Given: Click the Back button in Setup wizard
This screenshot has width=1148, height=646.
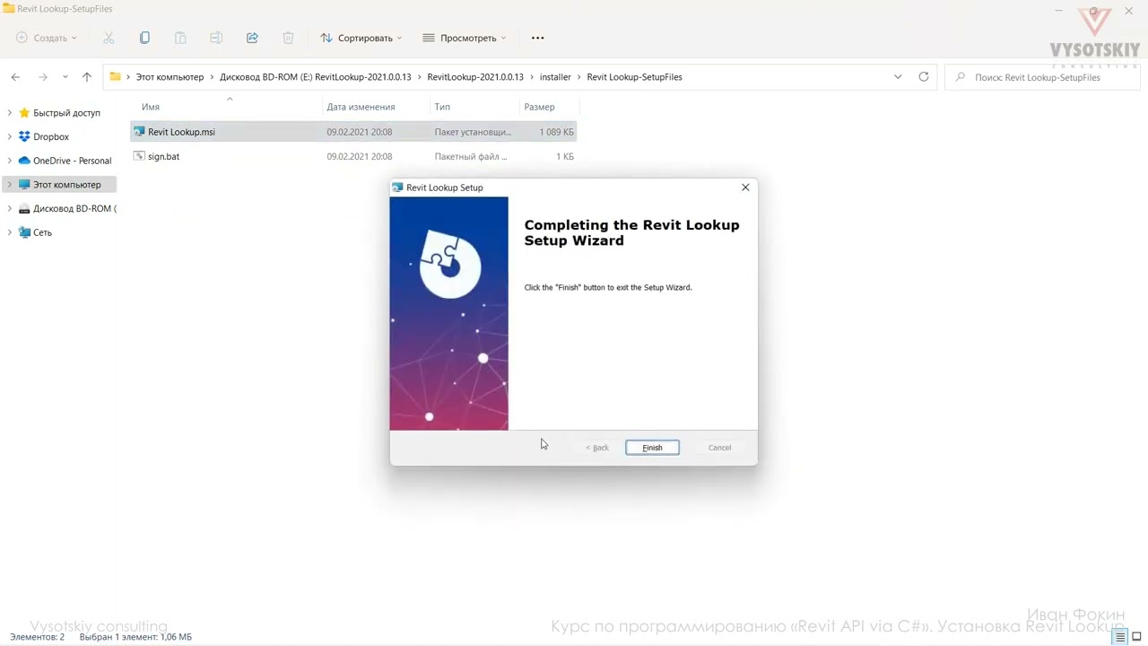Looking at the screenshot, I should pos(597,448).
